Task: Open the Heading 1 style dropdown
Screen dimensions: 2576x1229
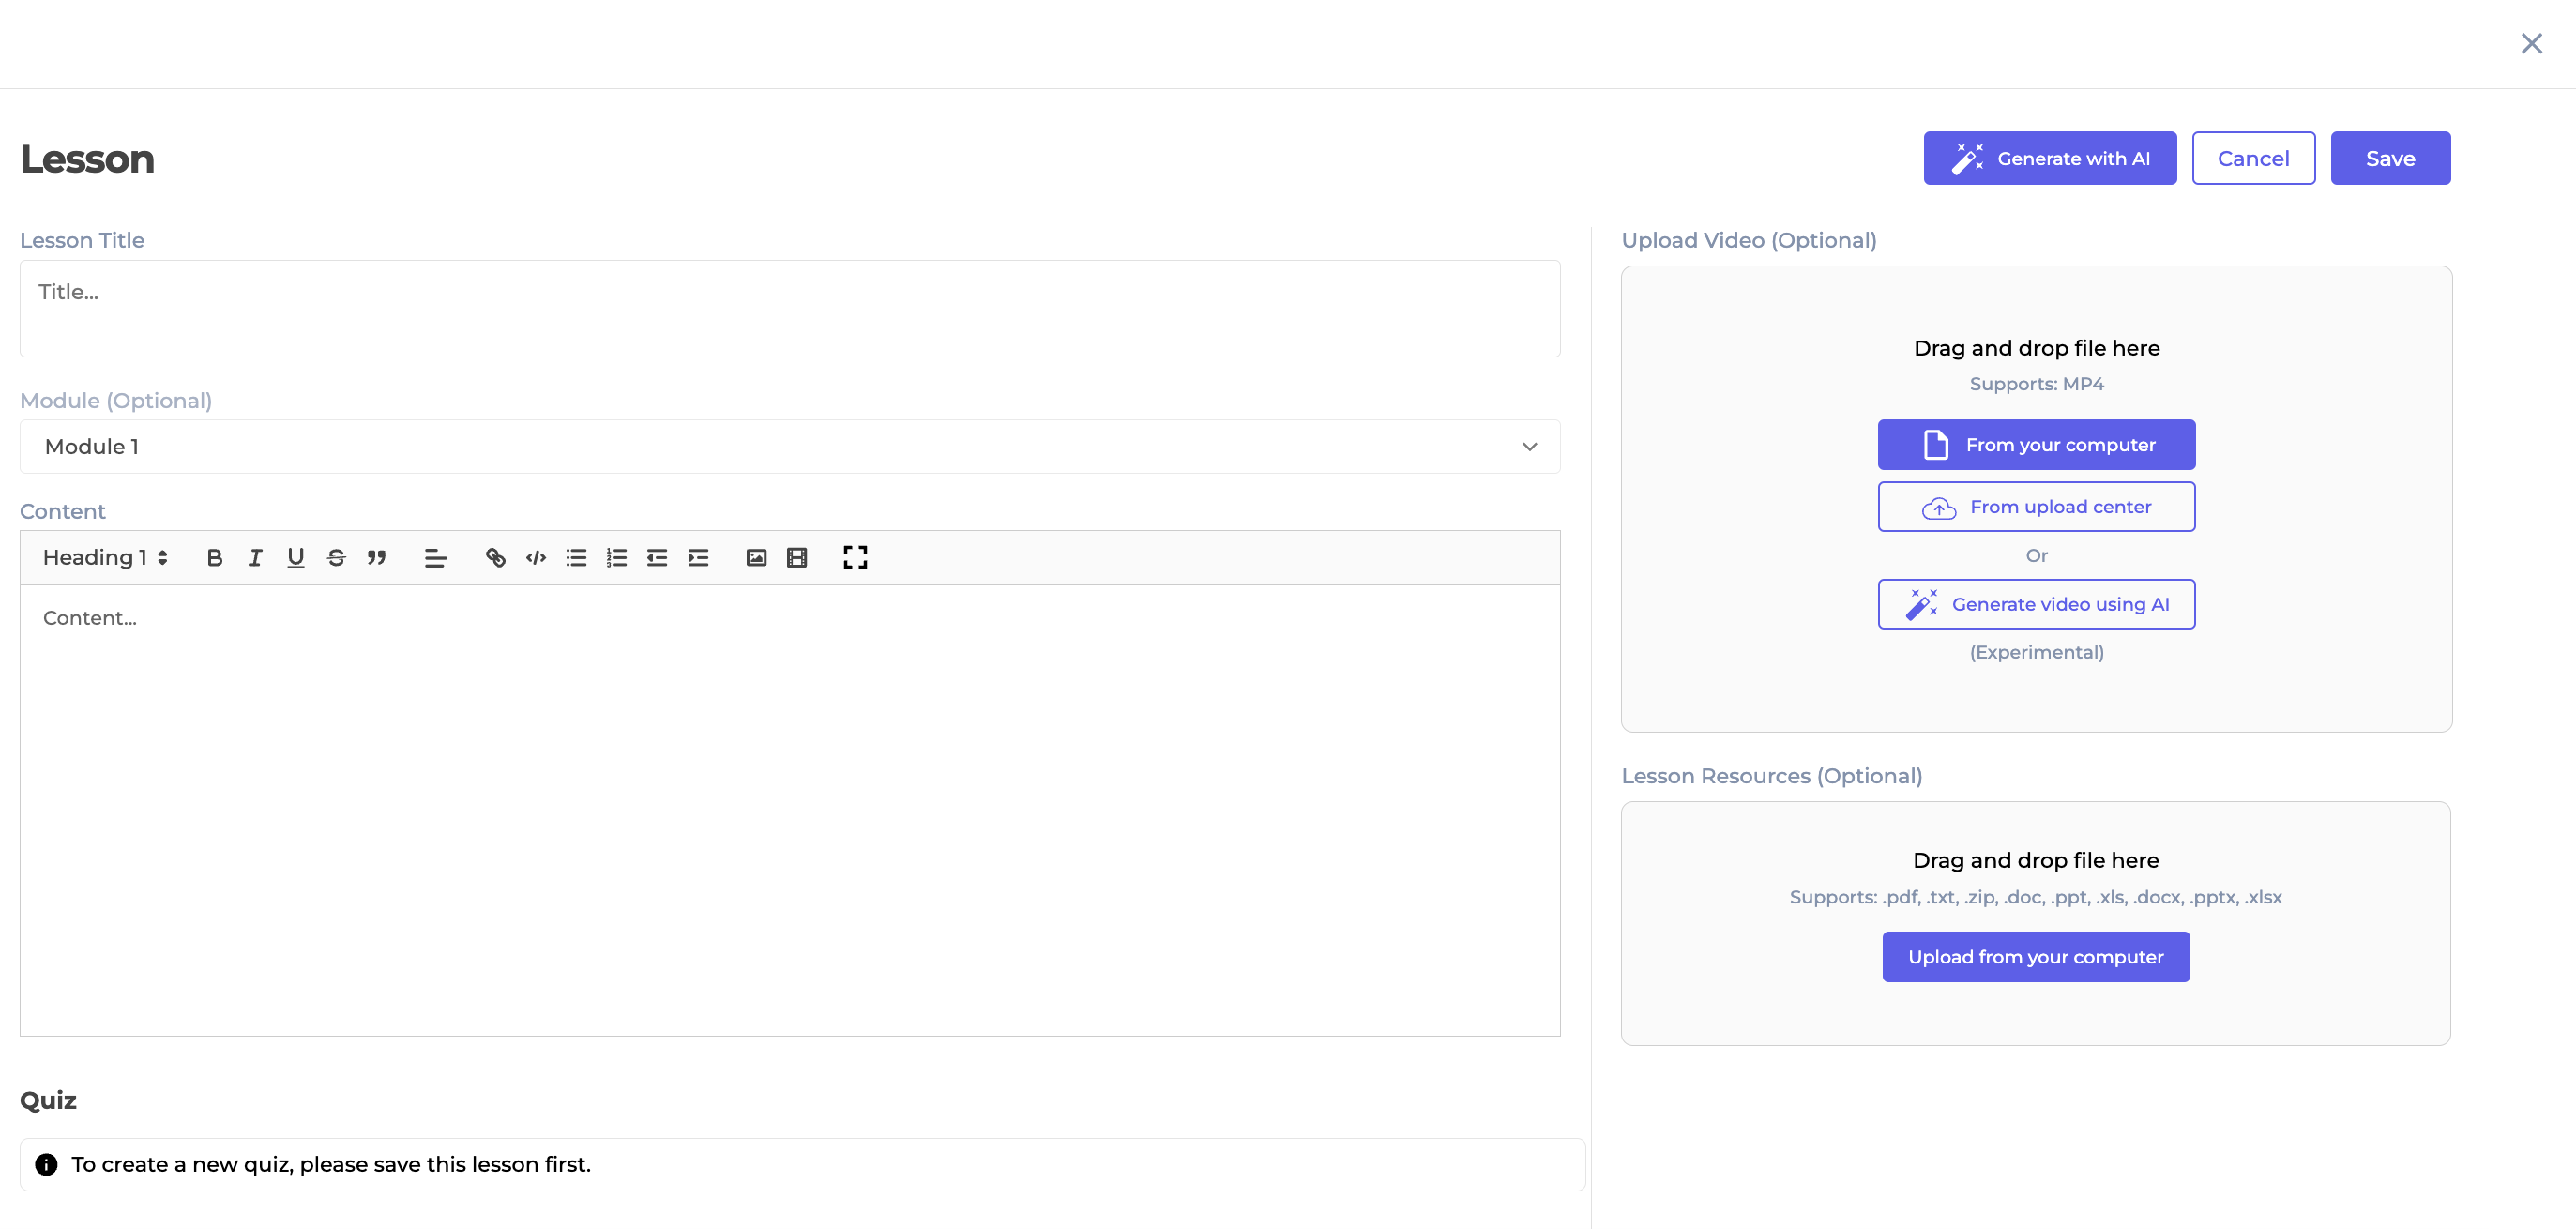Action: (x=105, y=558)
